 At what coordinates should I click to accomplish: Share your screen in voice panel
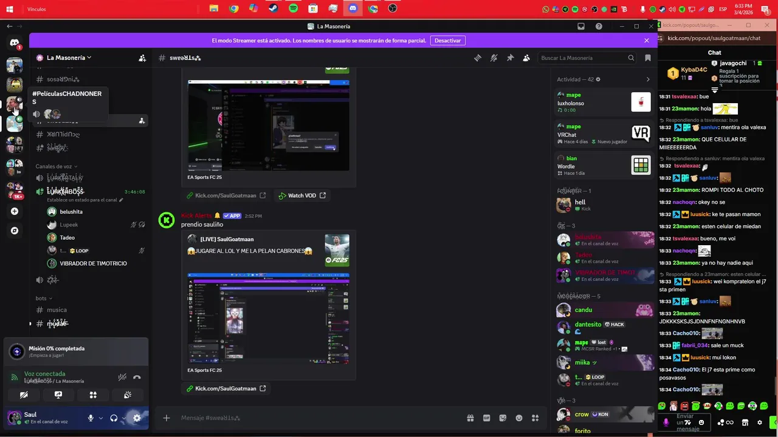(58, 395)
